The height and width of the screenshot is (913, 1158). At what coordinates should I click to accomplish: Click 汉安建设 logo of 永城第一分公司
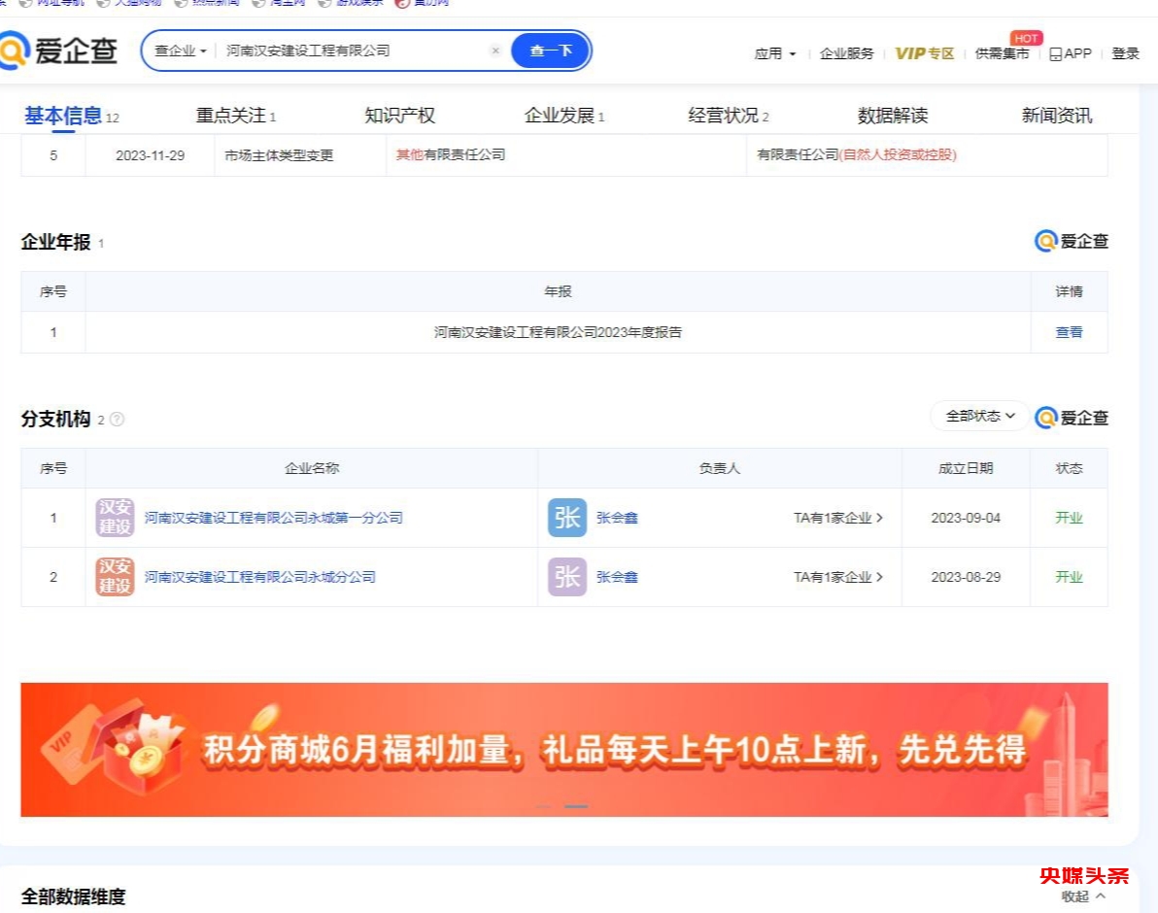pos(115,518)
